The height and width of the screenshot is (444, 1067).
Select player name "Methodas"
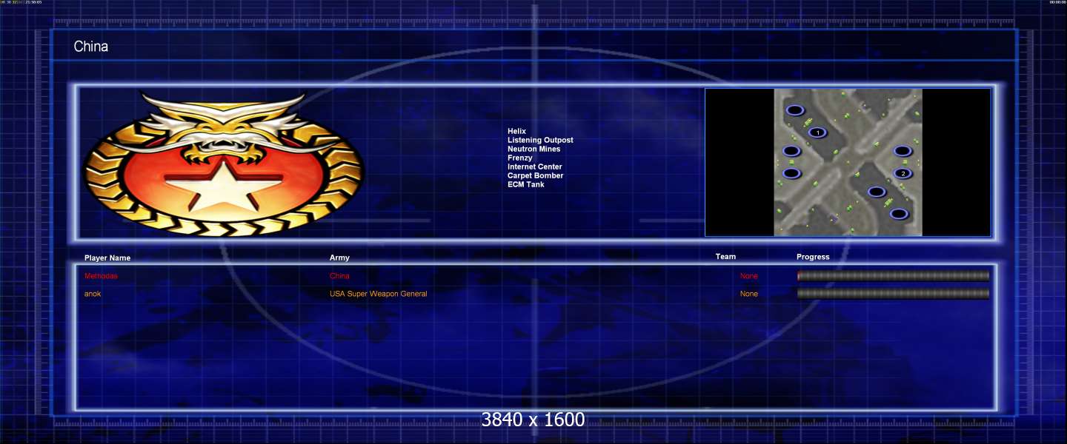(x=101, y=276)
